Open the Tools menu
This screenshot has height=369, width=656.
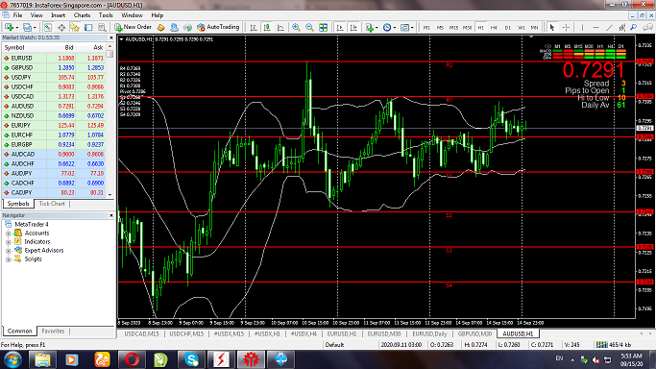pyautogui.click(x=106, y=15)
